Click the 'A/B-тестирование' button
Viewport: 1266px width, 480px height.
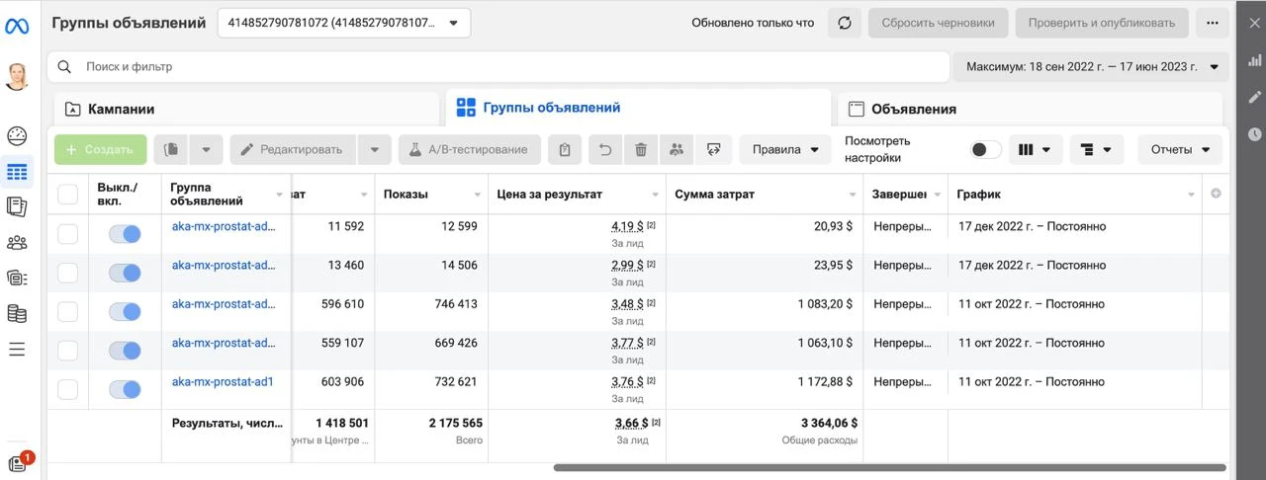click(470, 150)
